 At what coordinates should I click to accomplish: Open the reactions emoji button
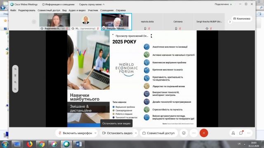point(184,133)
